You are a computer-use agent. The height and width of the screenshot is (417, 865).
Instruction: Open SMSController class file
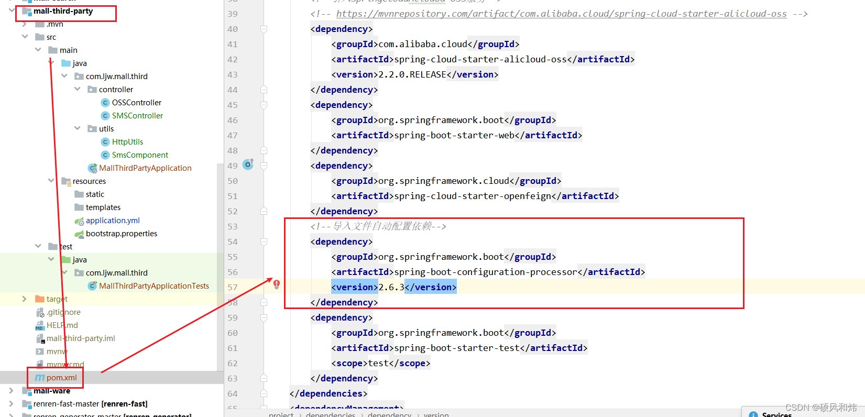tap(137, 116)
